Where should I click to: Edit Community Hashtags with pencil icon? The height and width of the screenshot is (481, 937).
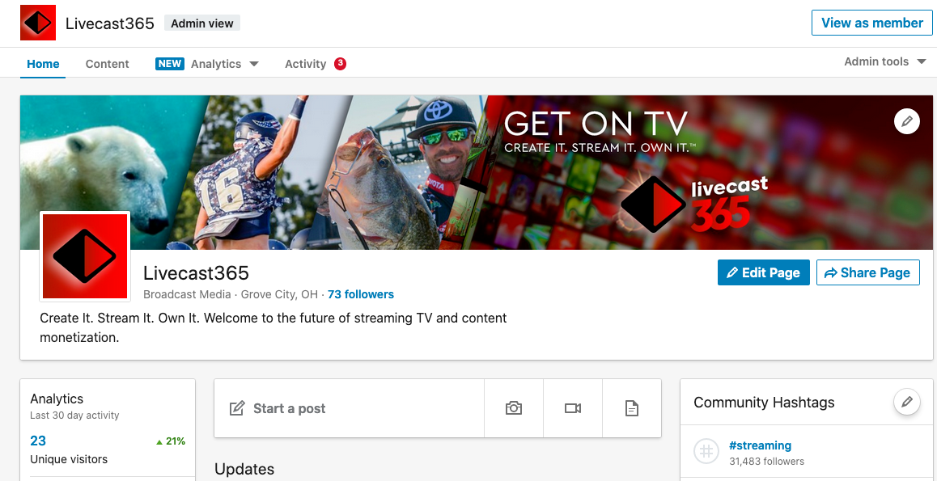[x=906, y=402]
